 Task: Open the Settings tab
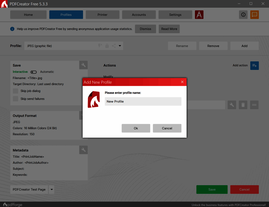[175, 15]
